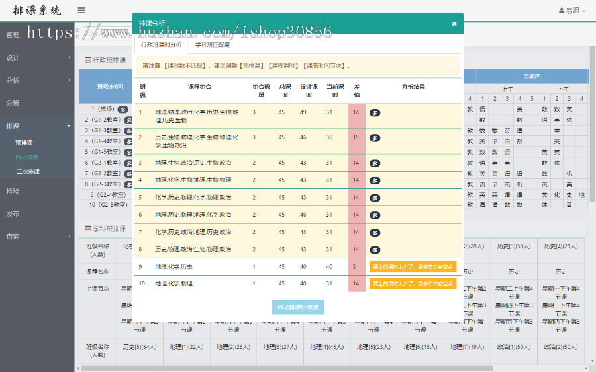Click the badge beside 6 (G2-1教室) row
Image resolution: width=596 pixels, height=372 pixels.
[x=128, y=163]
